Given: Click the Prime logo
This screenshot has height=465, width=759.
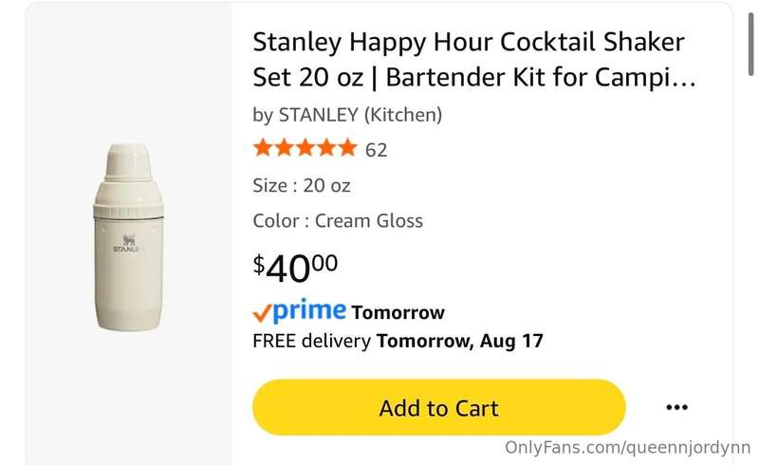Looking at the screenshot, I should click(x=299, y=310).
